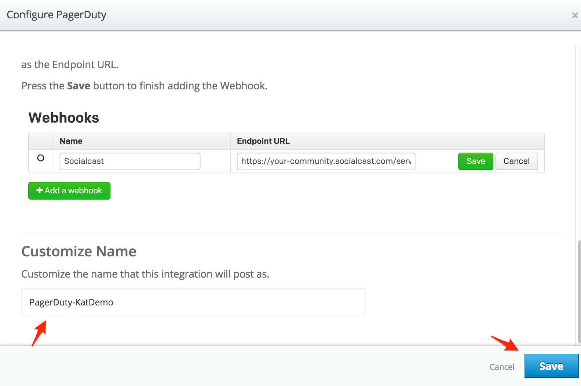
Task: Add a webhook with the green button
Action: coord(69,190)
